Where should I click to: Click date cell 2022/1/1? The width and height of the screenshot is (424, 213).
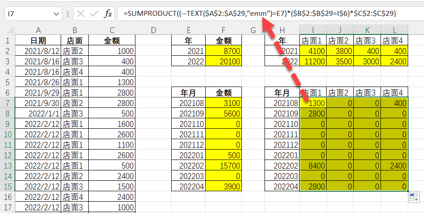pos(38,114)
